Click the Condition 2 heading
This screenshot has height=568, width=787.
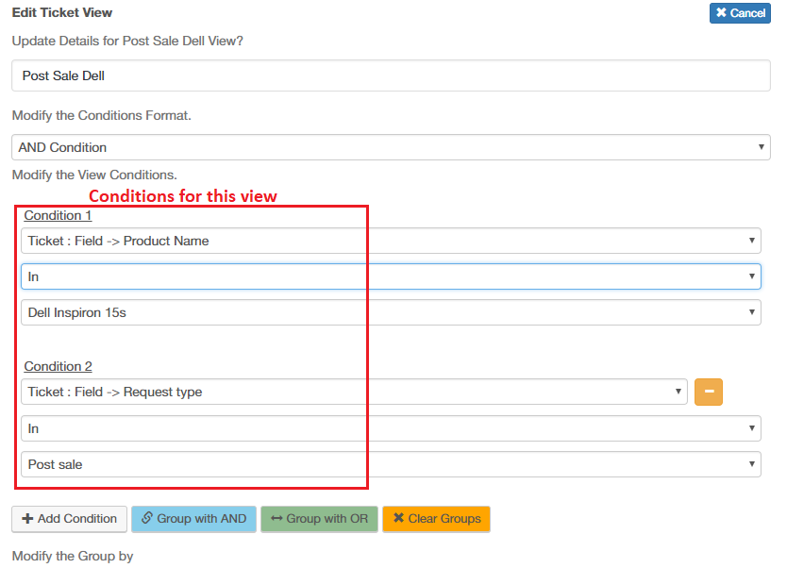[x=58, y=366]
